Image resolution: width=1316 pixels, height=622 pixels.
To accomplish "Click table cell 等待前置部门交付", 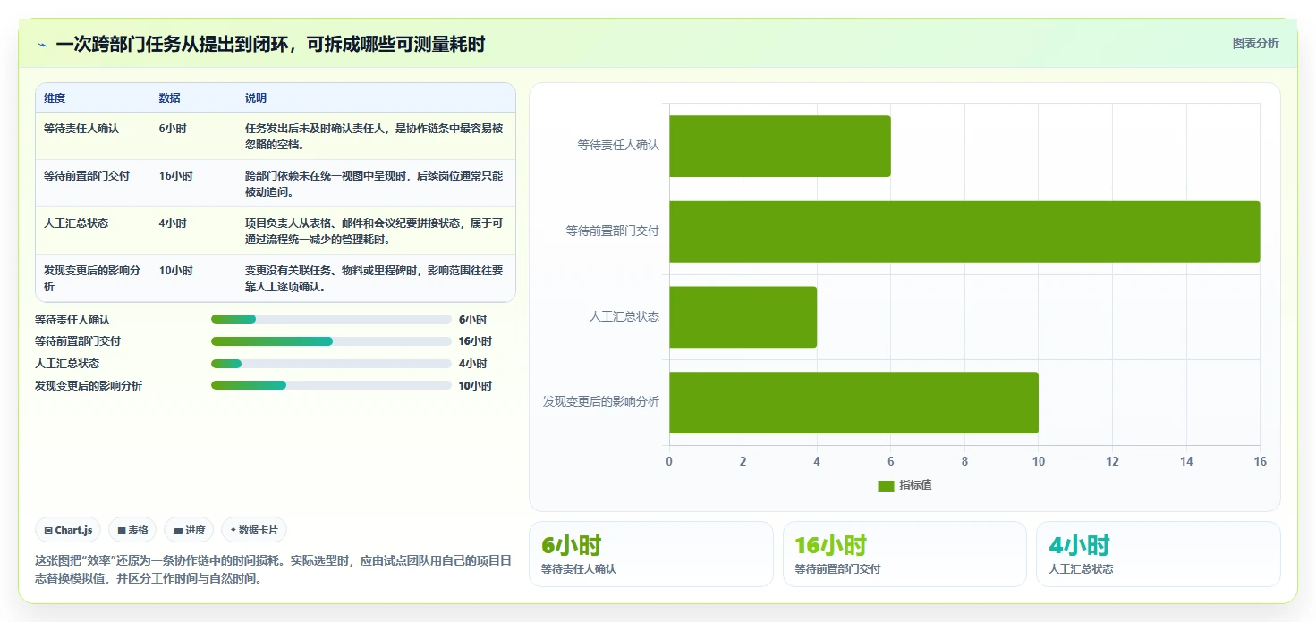I will pos(87,176).
